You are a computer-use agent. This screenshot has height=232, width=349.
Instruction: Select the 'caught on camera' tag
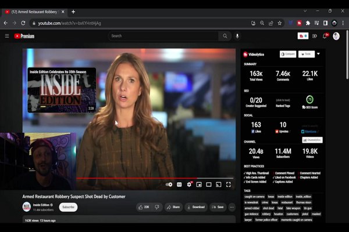[x=254, y=197]
